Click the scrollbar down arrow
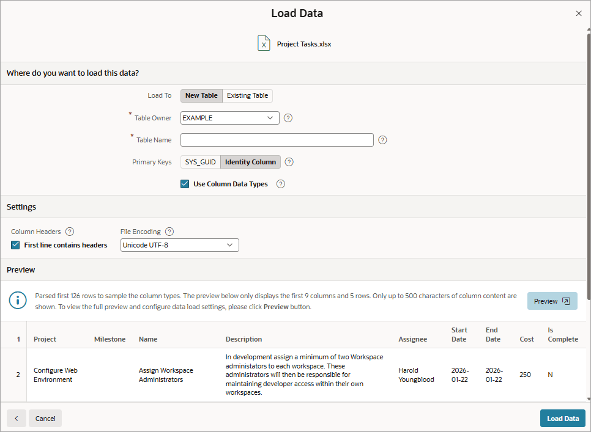The width and height of the screenshot is (591, 432). coord(589,399)
